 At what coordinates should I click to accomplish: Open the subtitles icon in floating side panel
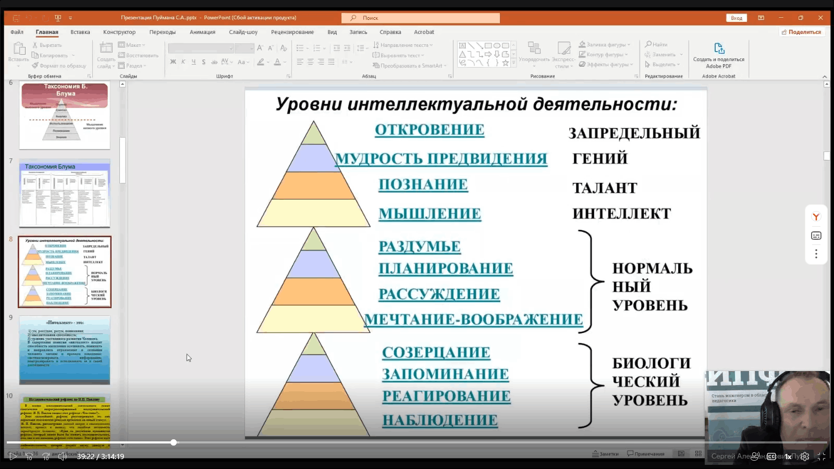click(816, 236)
